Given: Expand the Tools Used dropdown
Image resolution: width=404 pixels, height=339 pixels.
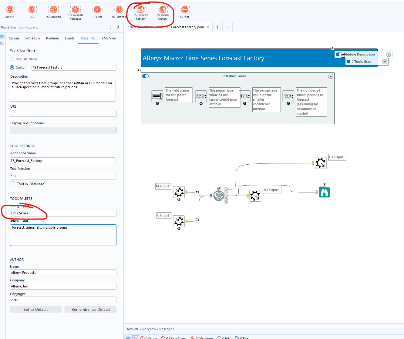Looking at the screenshot, I should click(x=384, y=62).
